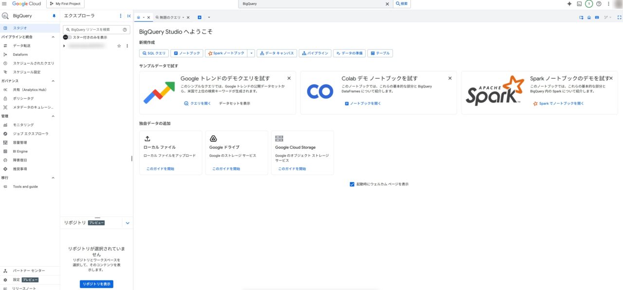Collapse the Explorer panel
The image size is (623, 290).
click(129, 16)
